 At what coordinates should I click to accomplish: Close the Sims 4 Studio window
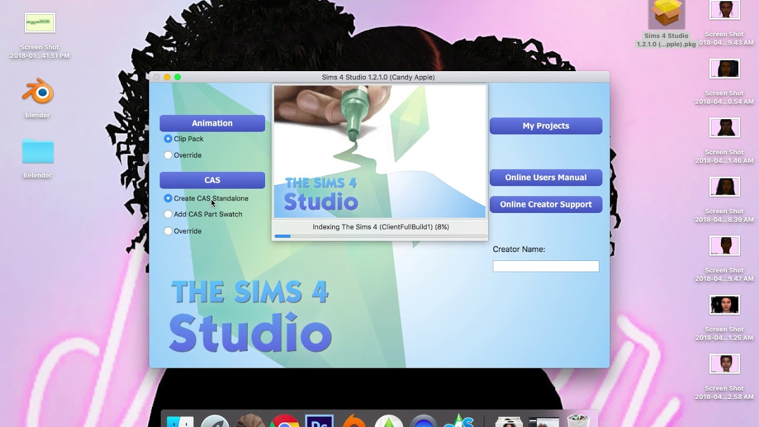pos(157,77)
